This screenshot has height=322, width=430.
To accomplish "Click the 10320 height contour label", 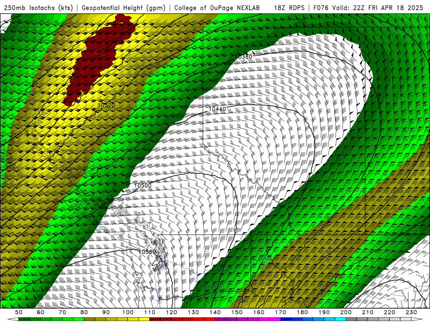I will [106, 105].
